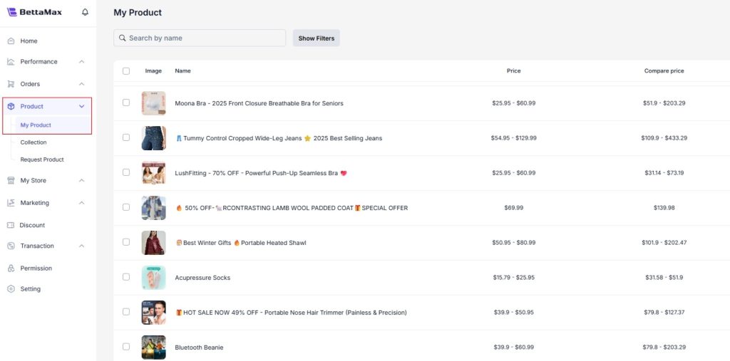The image size is (730, 361).
Task: Open Home via its house icon
Action: (11, 41)
